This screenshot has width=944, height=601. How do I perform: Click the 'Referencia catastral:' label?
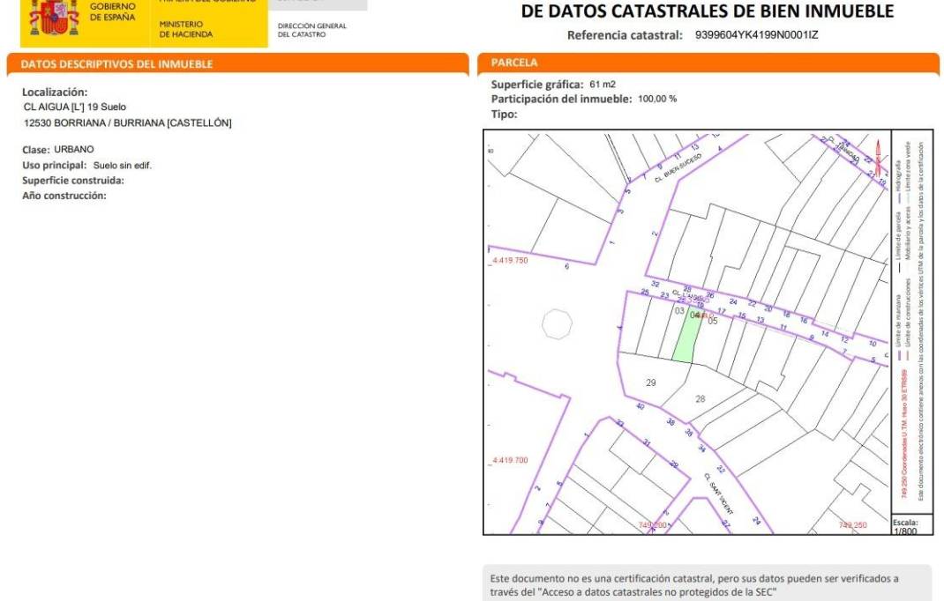tap(625, 35)
